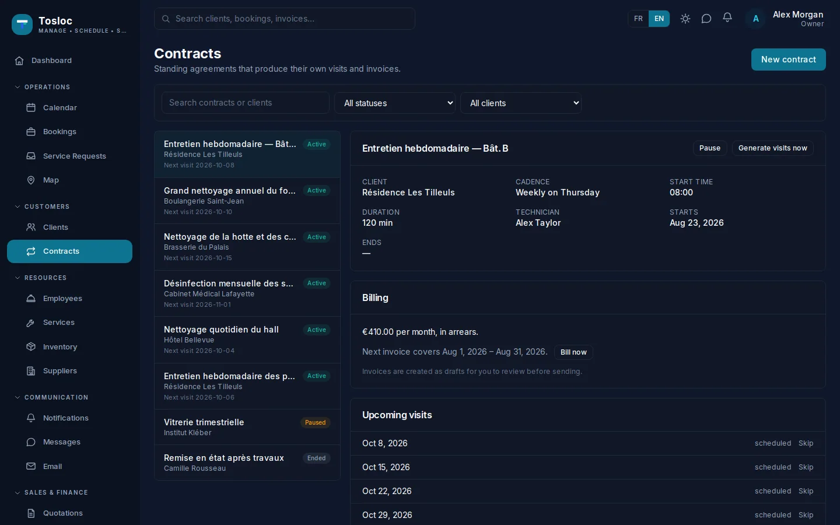The height and width of the screenshot is (525, 840).
Task: Click the Map pin icon
Action: click(31, 180)
